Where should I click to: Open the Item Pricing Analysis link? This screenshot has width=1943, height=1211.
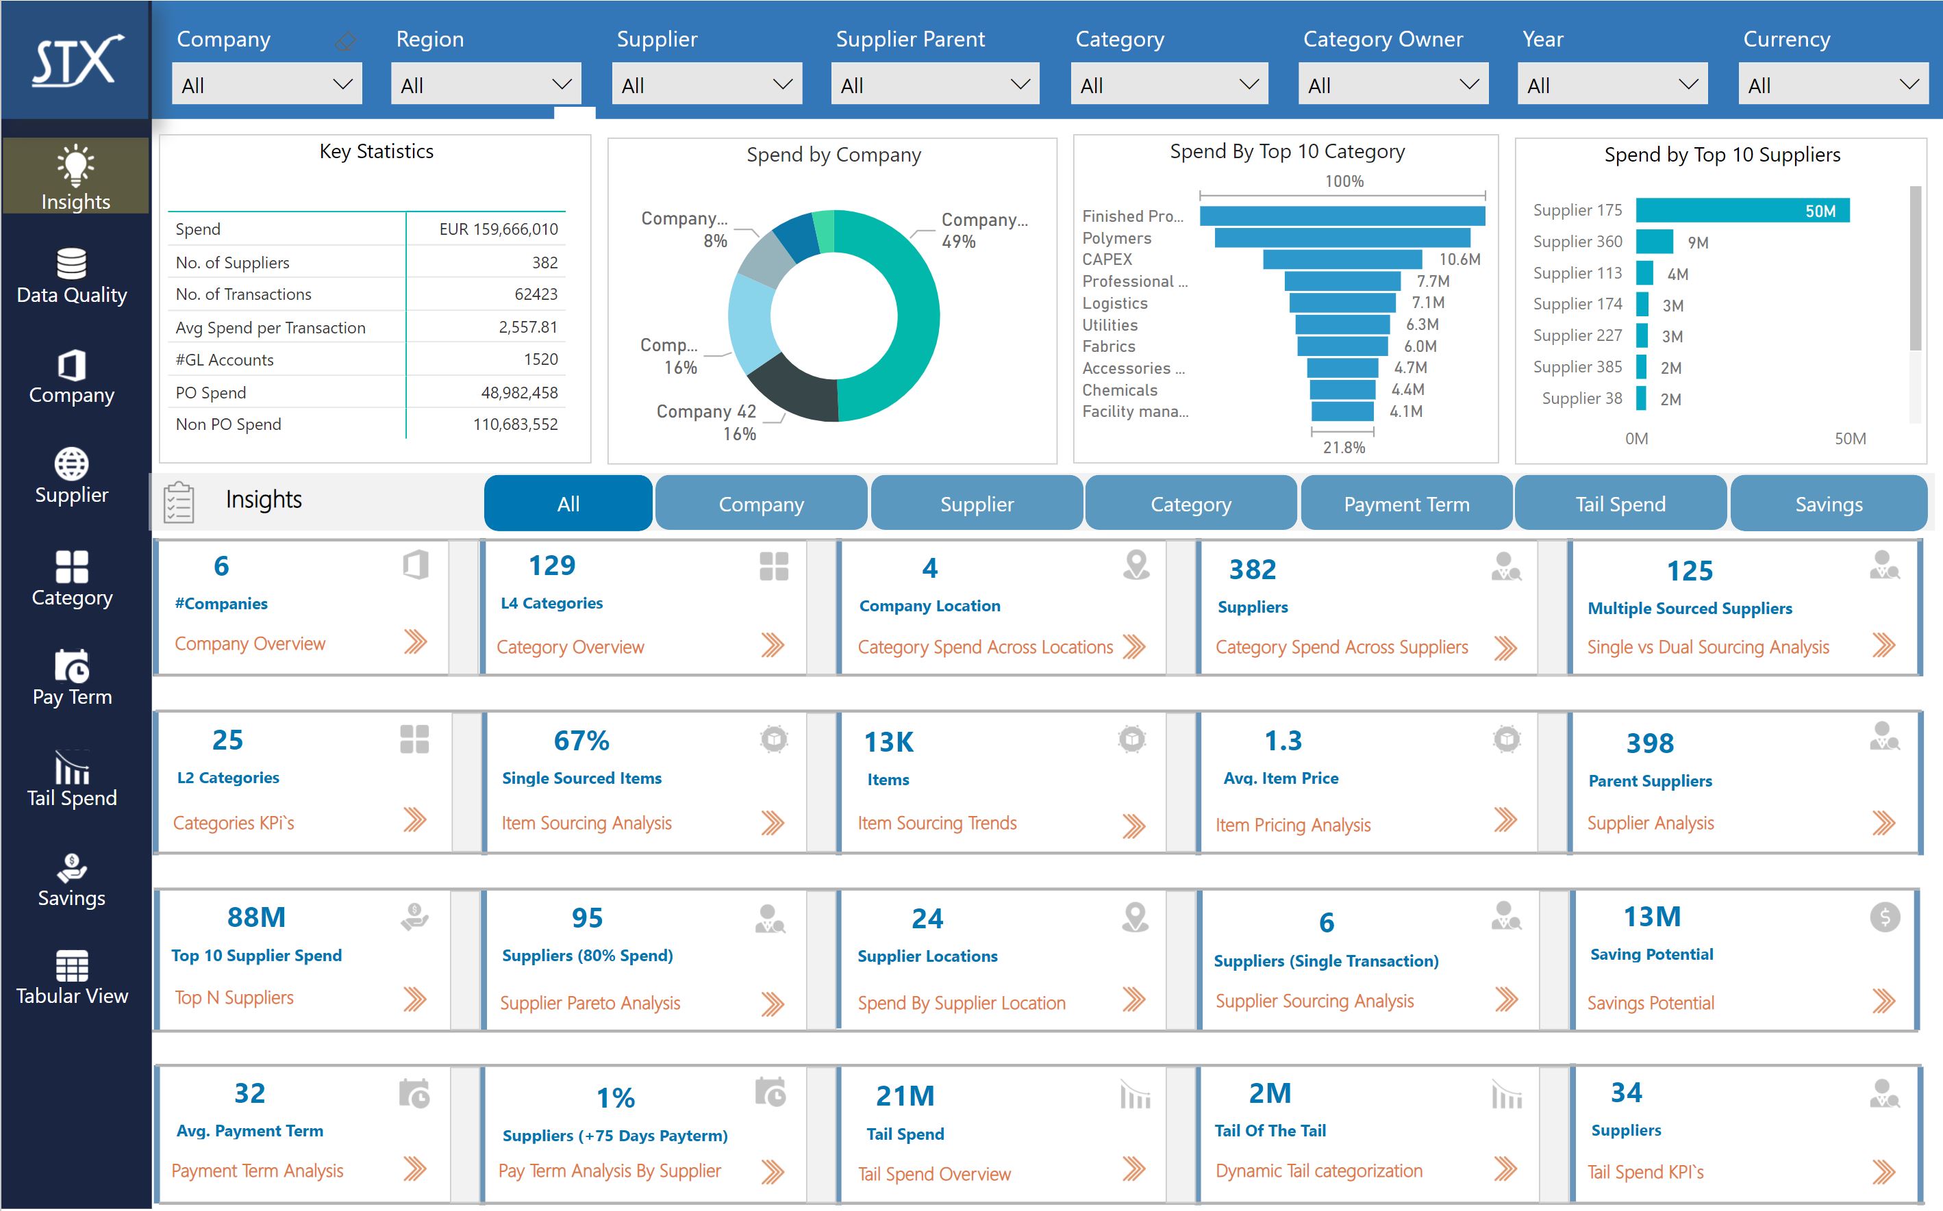[x=1292, y=825]
